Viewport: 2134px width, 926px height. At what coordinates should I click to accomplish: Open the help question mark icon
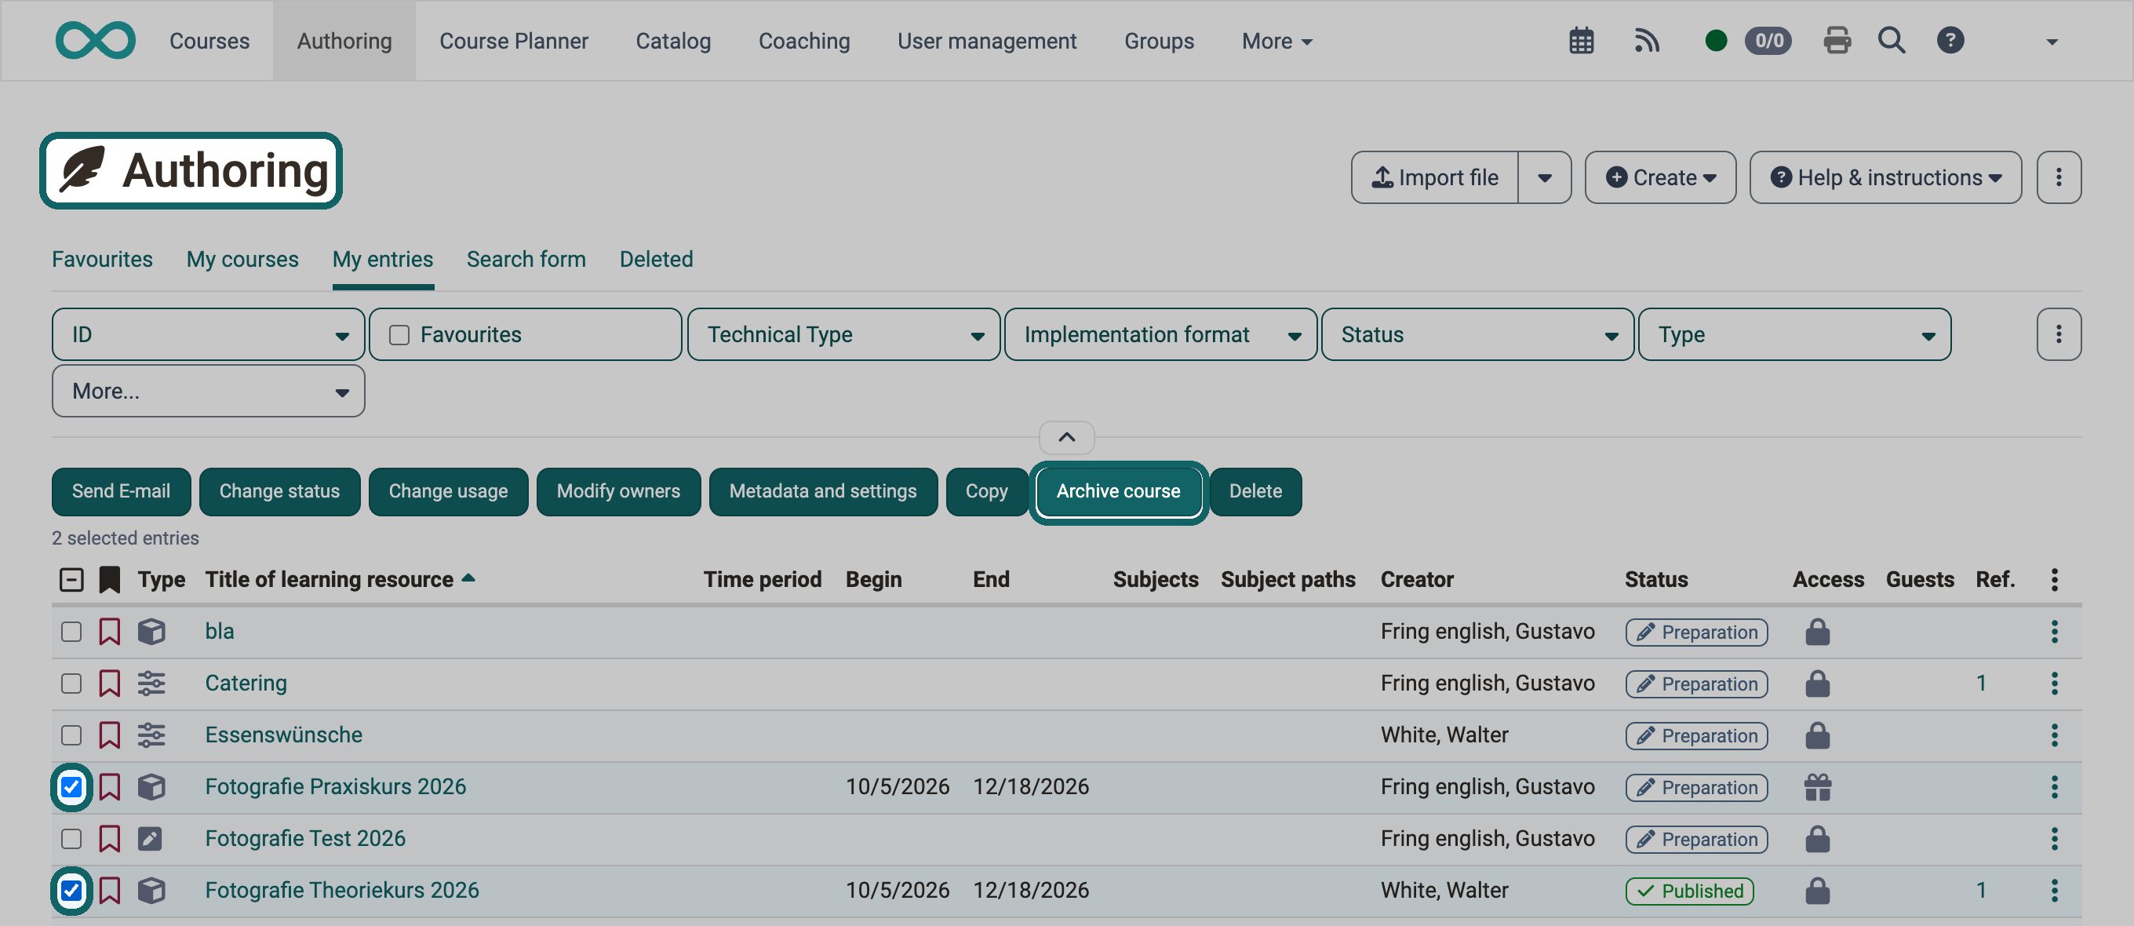pos(1950,41)
